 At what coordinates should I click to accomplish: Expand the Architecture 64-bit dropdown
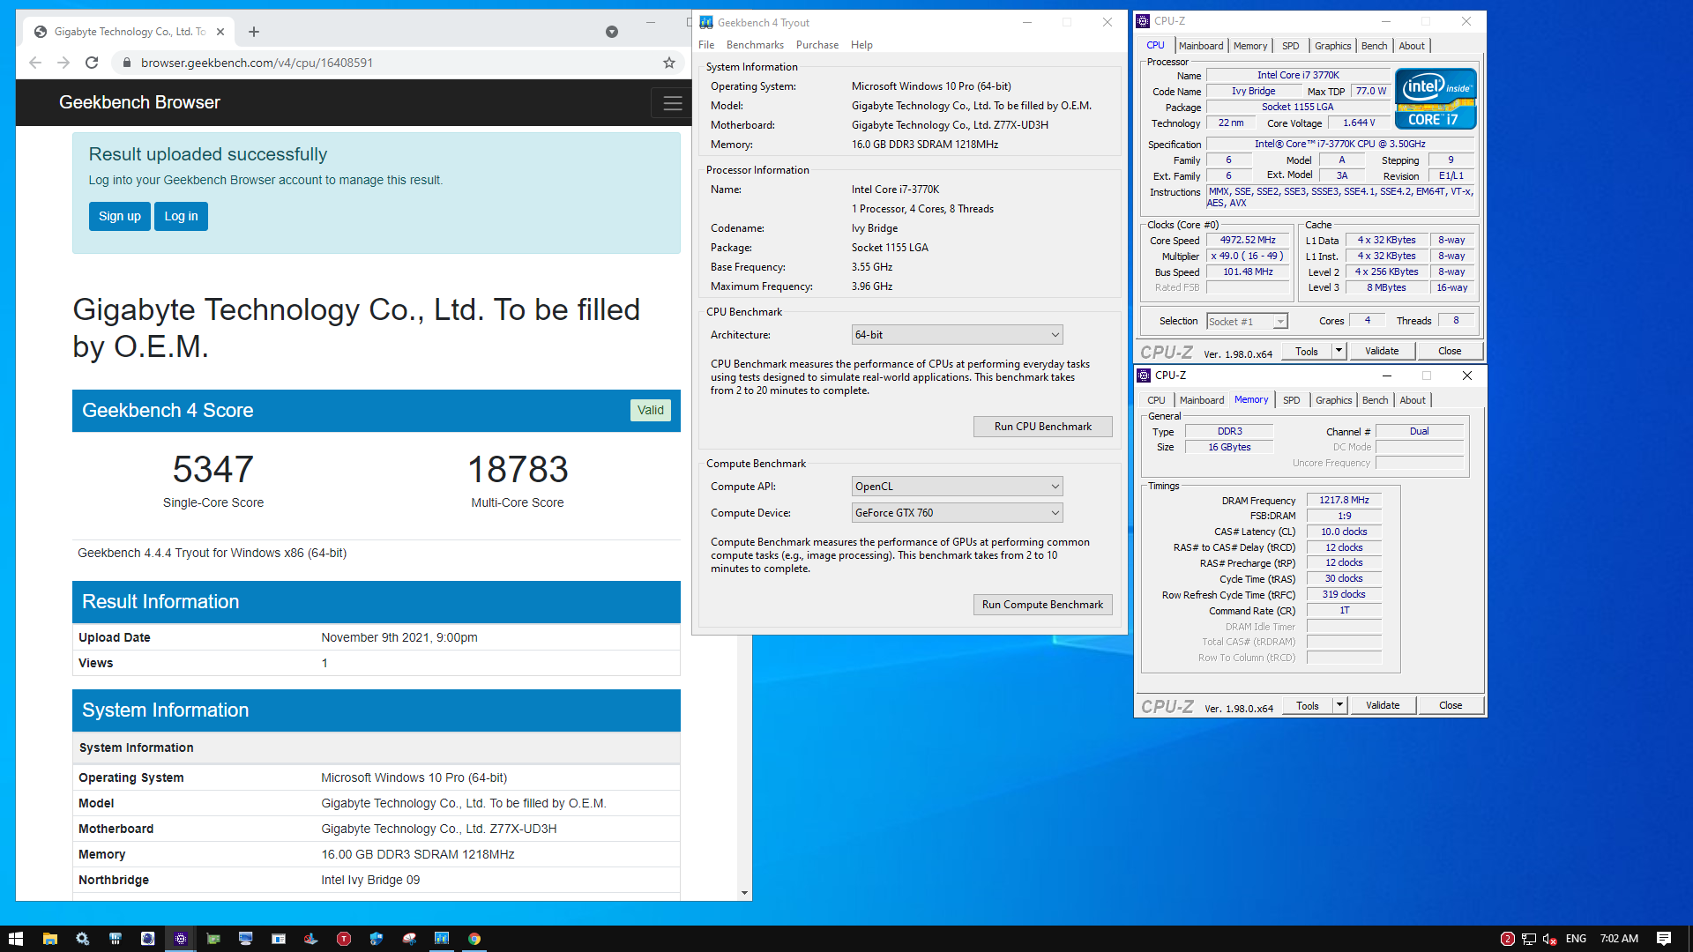pos(957,335)
